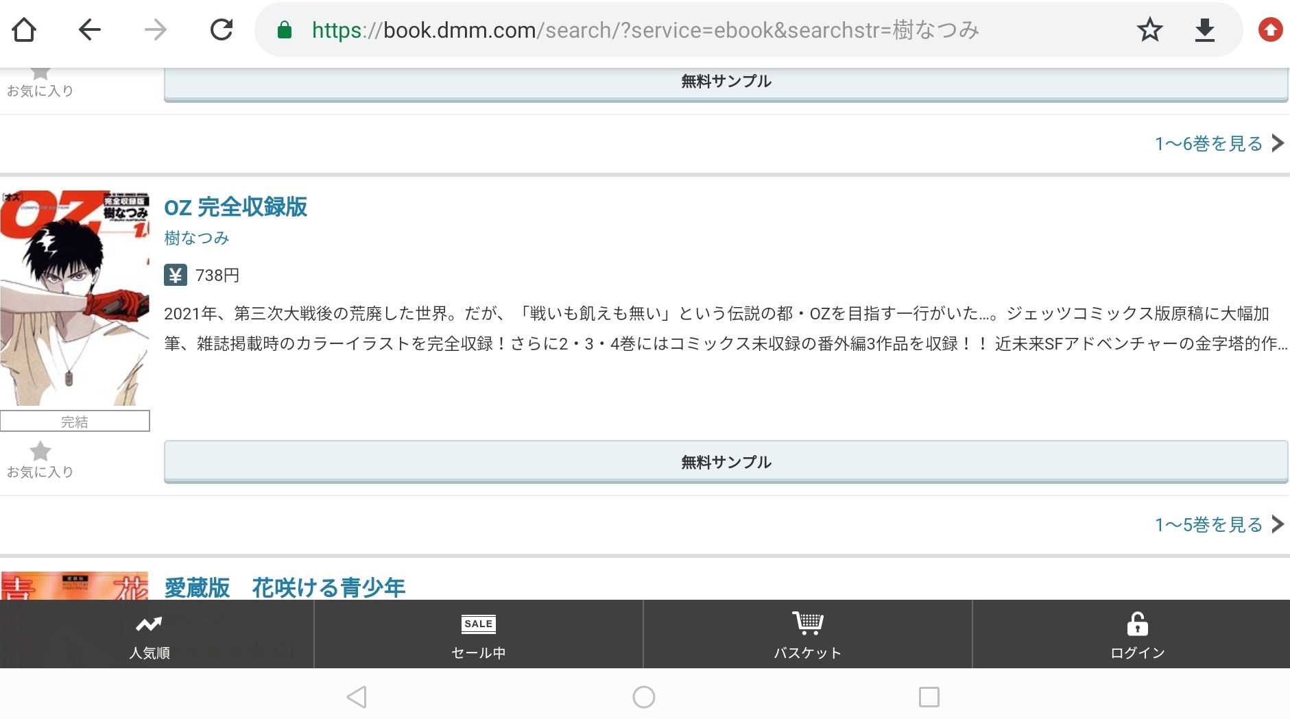Click the OZ manga cover thumbnail
Screen dimensions: 1290x719
point(75,298)
